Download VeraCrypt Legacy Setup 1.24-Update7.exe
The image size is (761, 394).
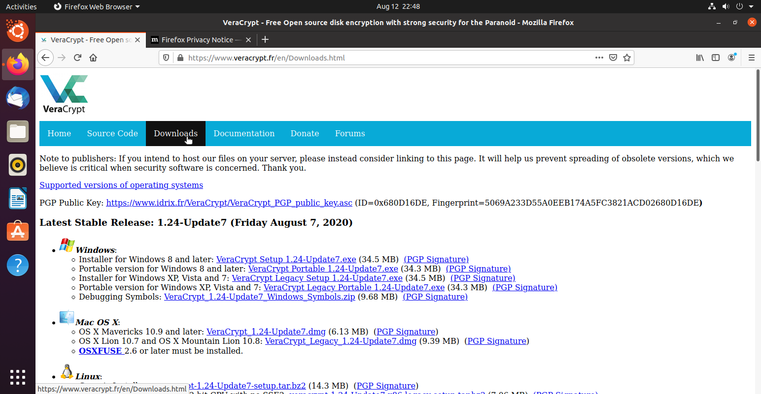[317, 278]
